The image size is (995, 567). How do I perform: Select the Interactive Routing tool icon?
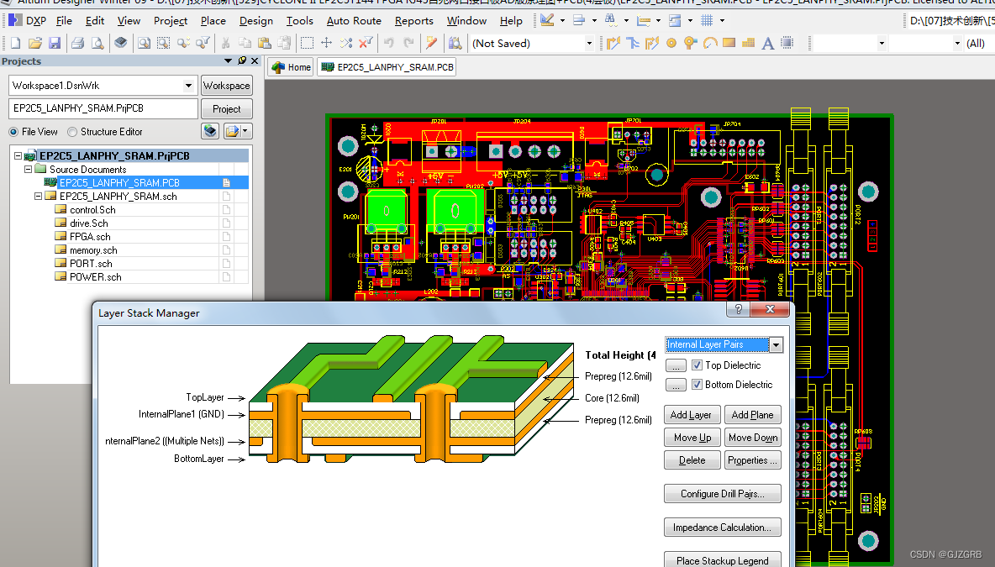pyautogui.click(x=613, y=43)
